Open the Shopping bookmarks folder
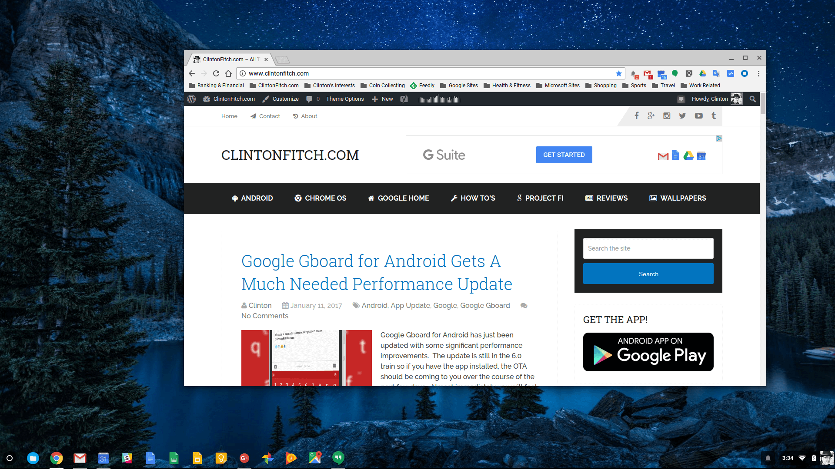This screenshot has height=469, width=835. coord(601,86)
